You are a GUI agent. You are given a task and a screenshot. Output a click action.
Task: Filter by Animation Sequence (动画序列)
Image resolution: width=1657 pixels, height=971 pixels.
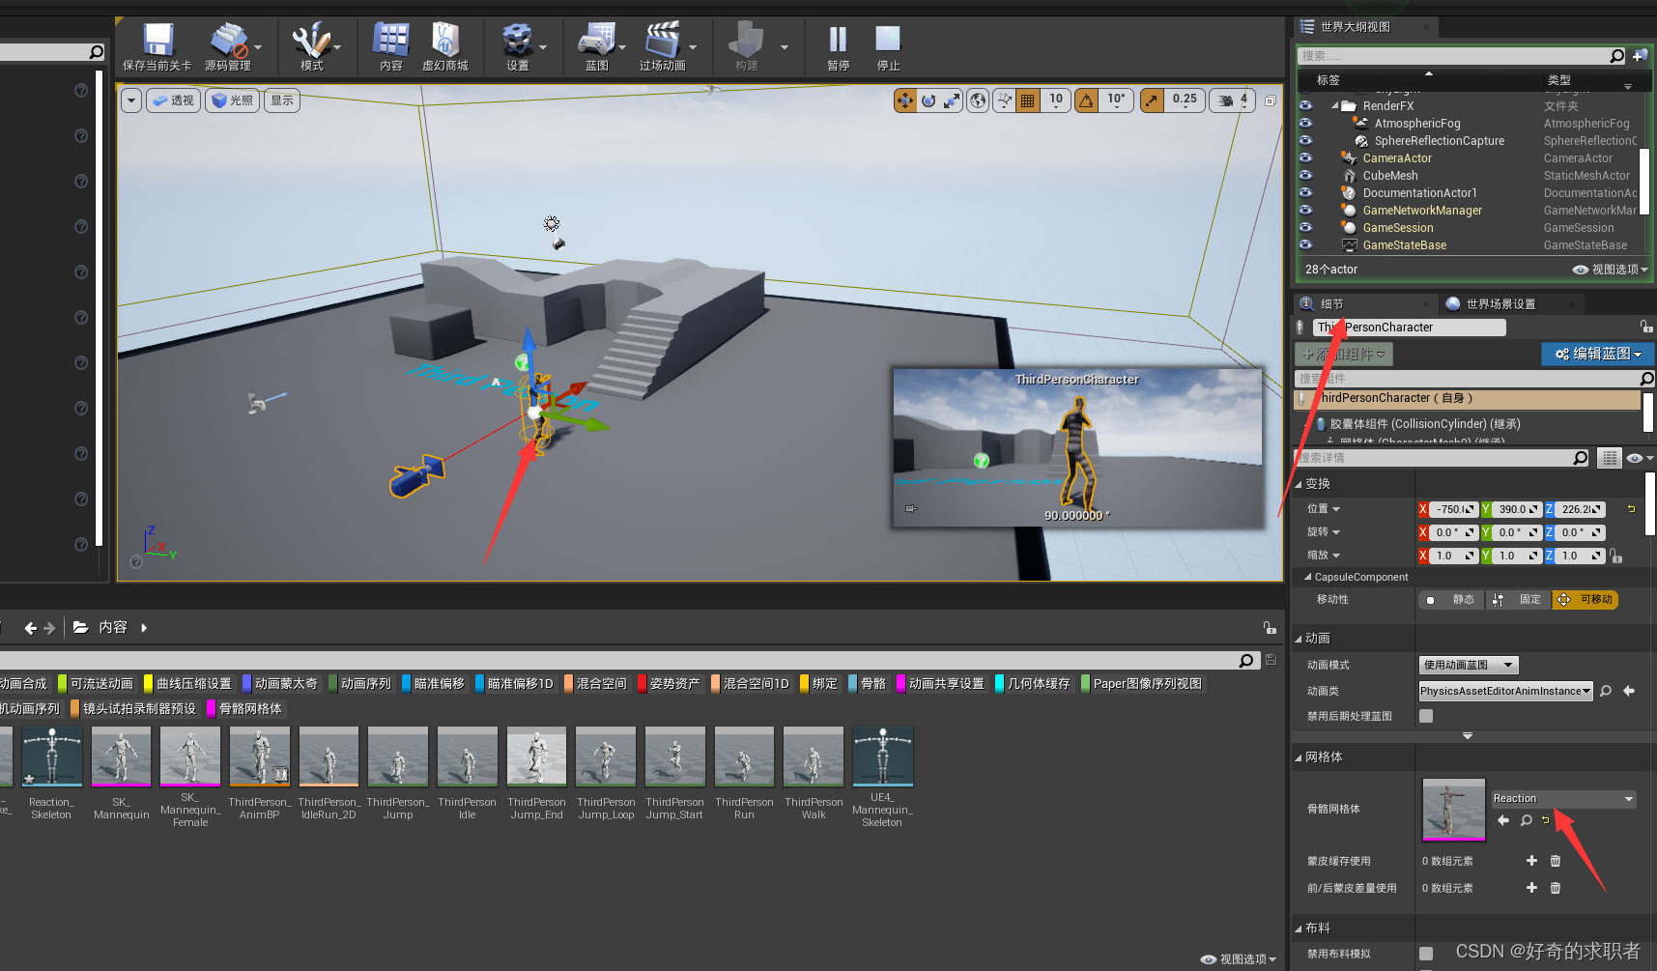(360, 684)
